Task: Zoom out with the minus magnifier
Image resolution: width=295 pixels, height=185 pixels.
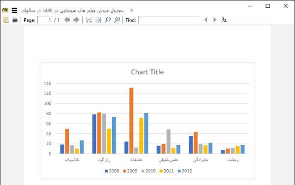Action: 108,20
